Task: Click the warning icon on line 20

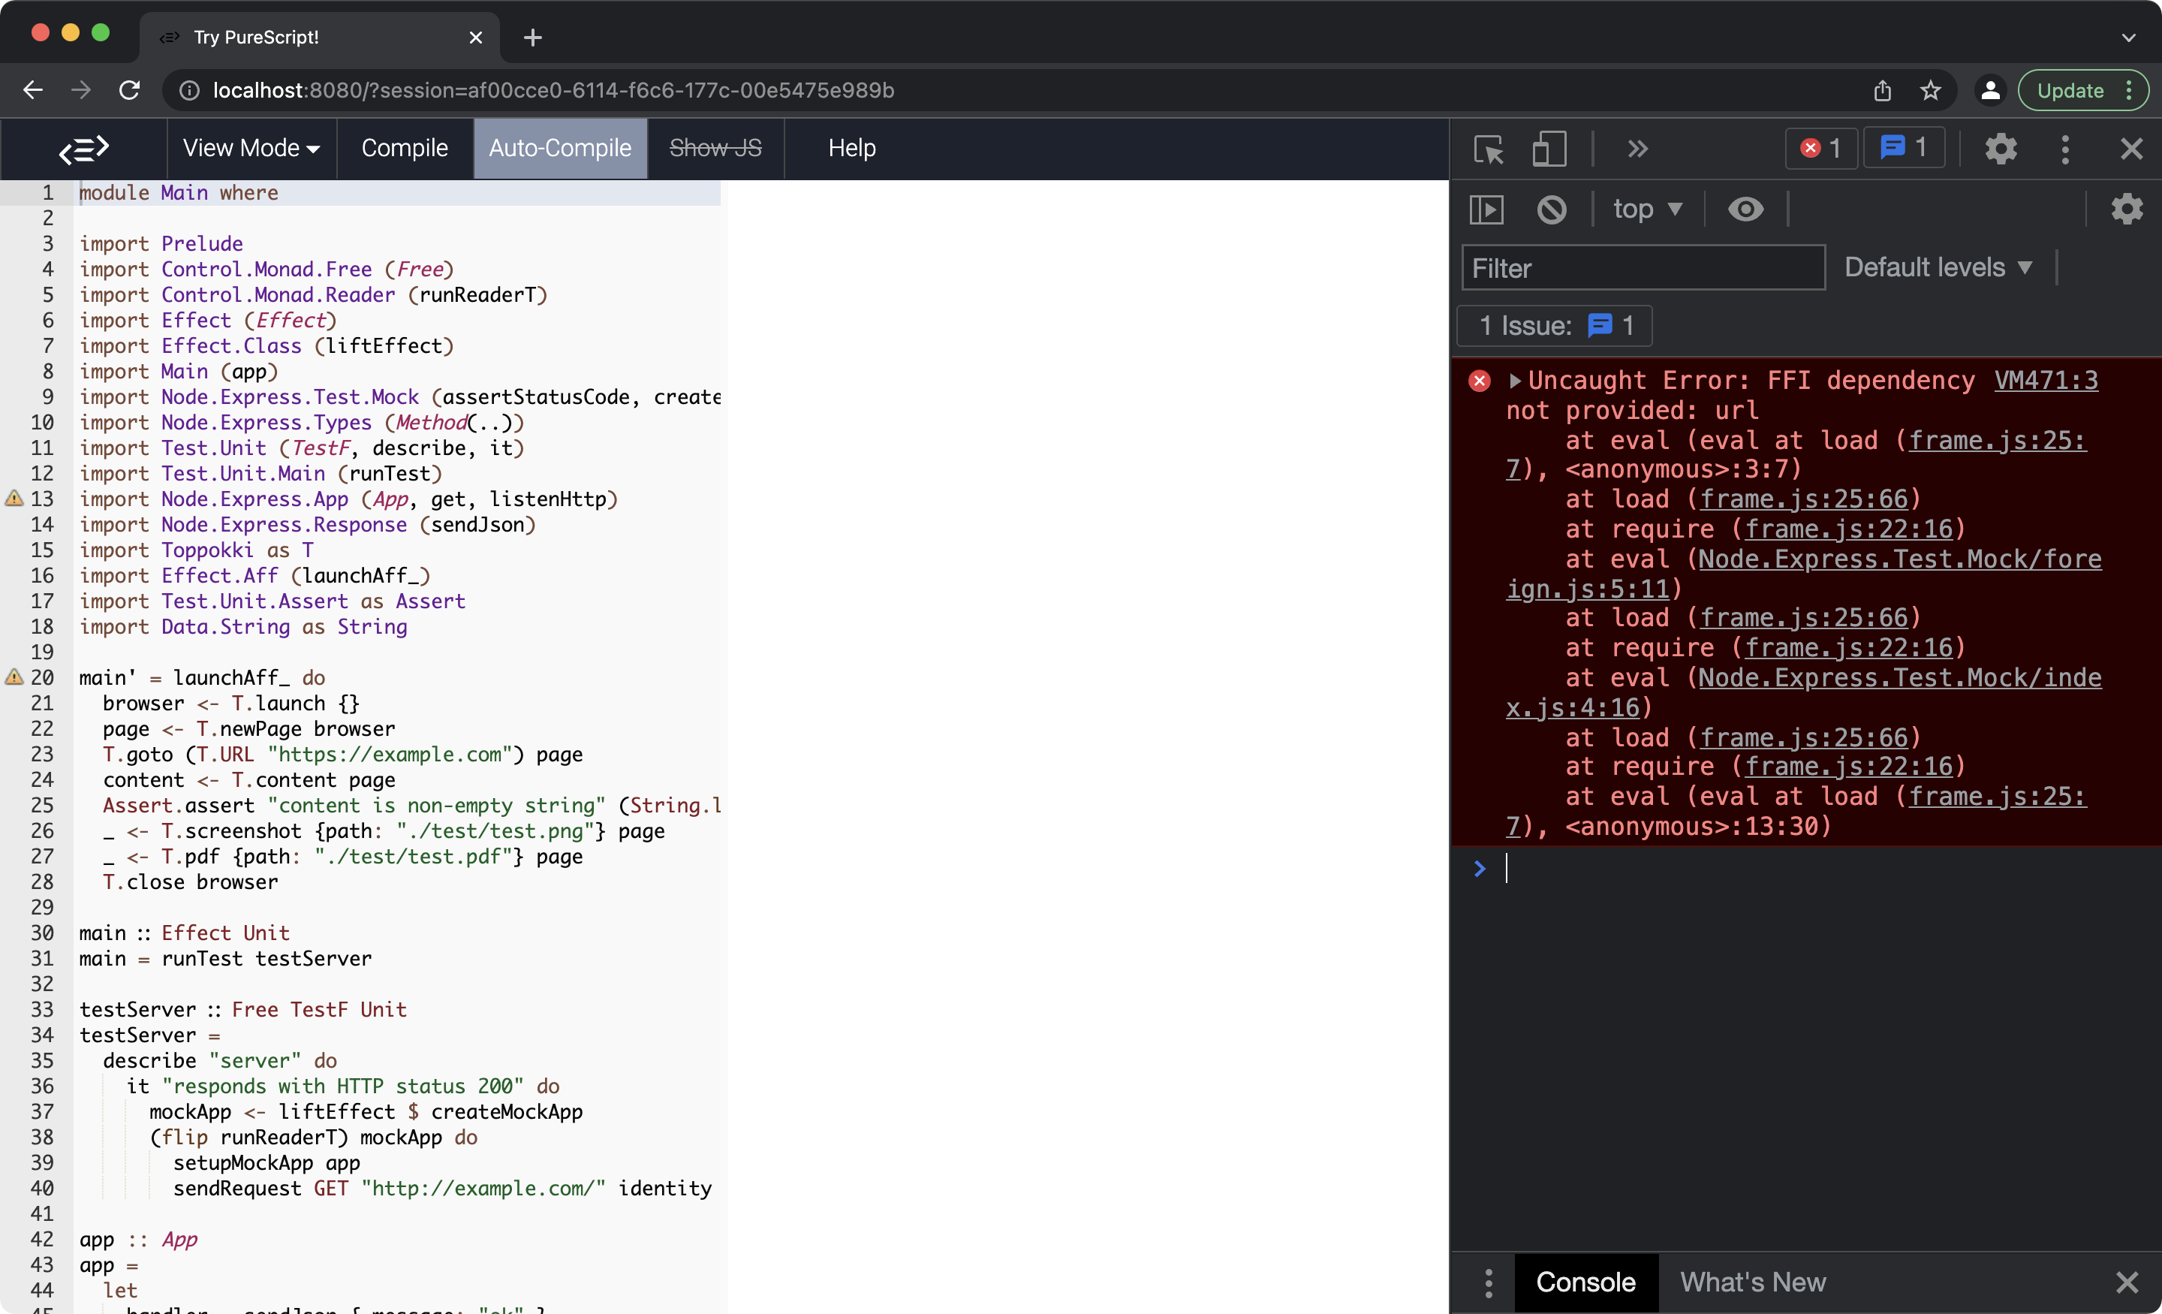Action: tap(14, 677)
